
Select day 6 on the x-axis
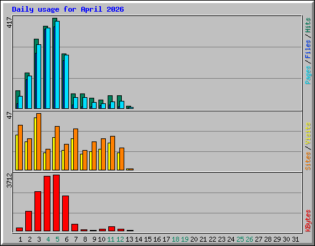(66, 239)
